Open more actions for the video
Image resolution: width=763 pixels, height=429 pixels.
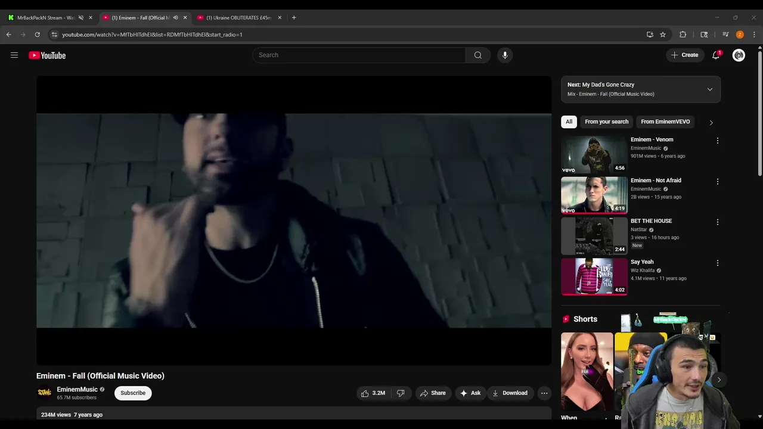[544, 393]
